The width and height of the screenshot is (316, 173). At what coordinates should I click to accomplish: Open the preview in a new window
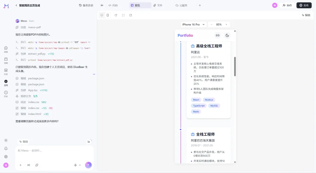tap(130, 15)
